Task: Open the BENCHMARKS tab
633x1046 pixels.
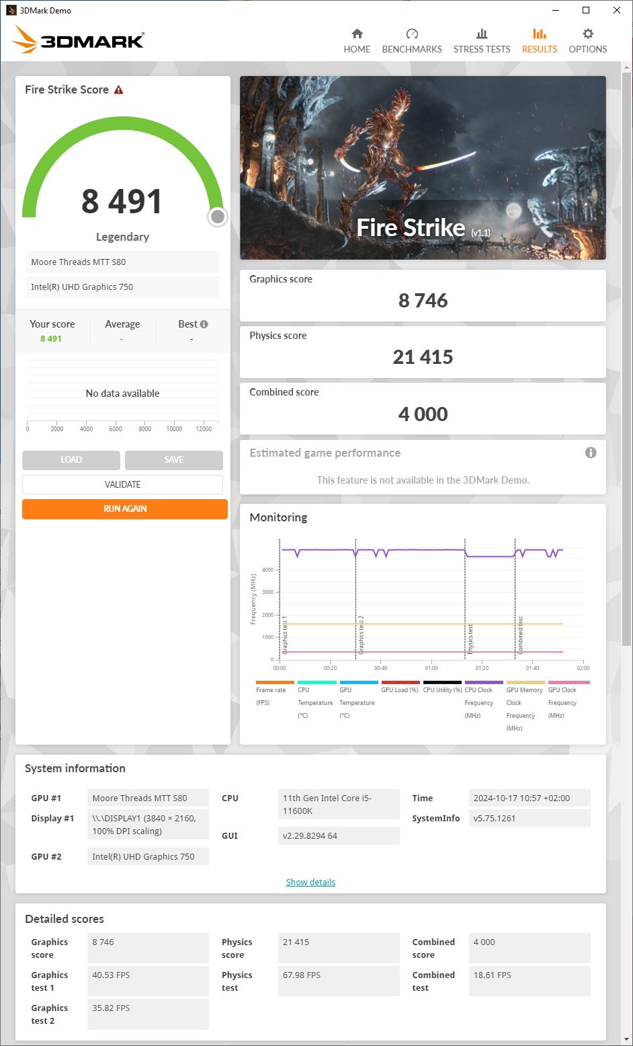Action: click(412, 41)
